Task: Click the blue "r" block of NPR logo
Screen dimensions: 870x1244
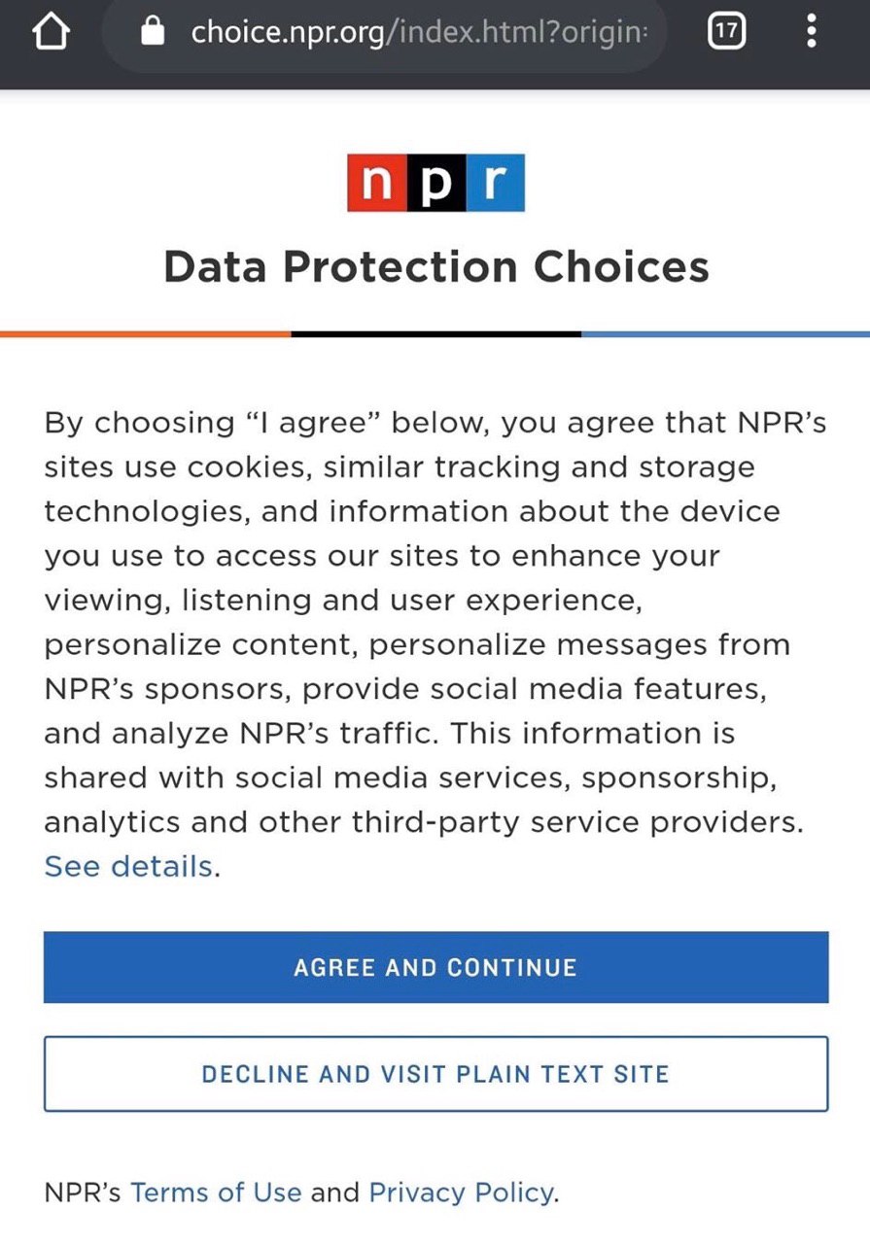Action: coord(495,183)
